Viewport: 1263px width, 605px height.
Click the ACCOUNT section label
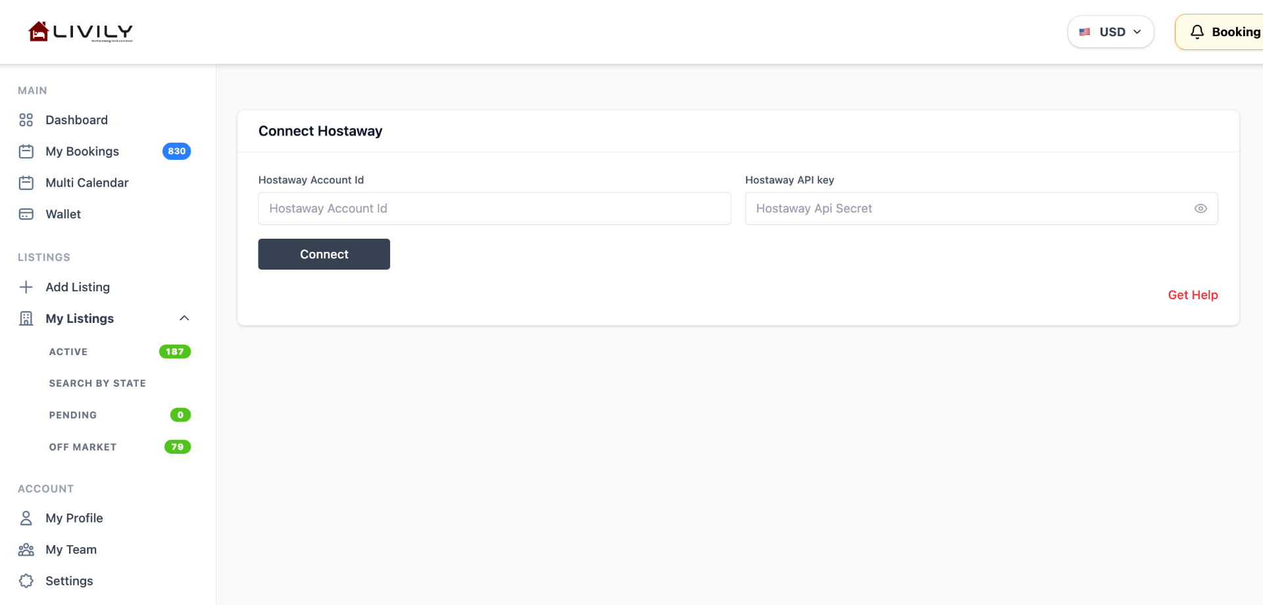click(x=46, y=489)
